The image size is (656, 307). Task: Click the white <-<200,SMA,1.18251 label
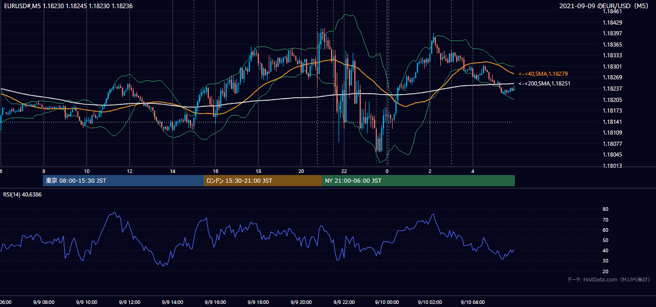(x=544, y=83)
